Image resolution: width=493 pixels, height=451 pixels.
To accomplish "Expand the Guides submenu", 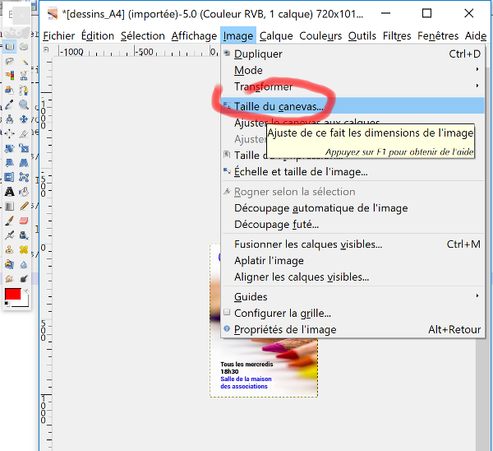I will pos(352,296).
